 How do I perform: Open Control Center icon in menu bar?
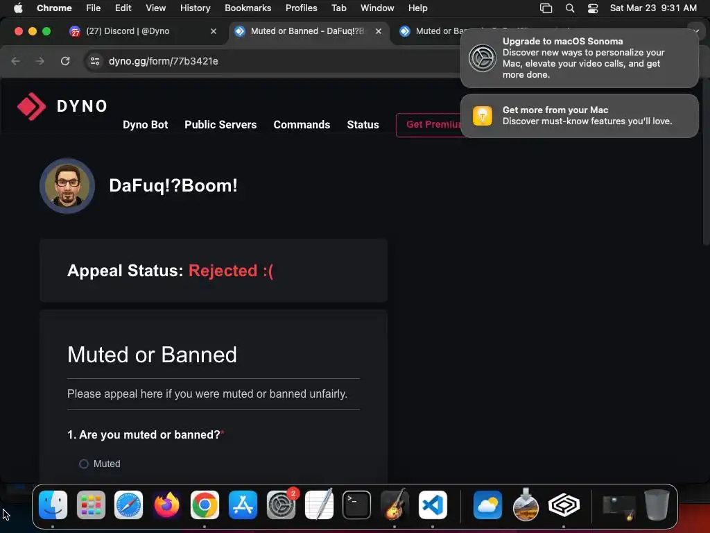pos(592,8)
